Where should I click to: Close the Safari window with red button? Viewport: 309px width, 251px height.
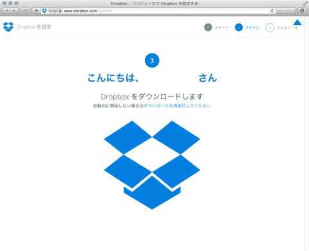pos(5,3)
